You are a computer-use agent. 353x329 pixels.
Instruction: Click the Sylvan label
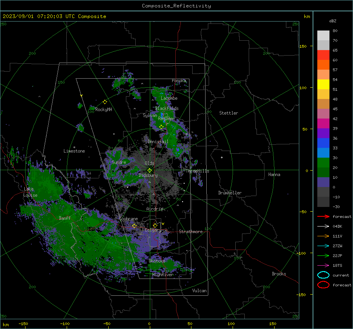[x=150, y=115]
